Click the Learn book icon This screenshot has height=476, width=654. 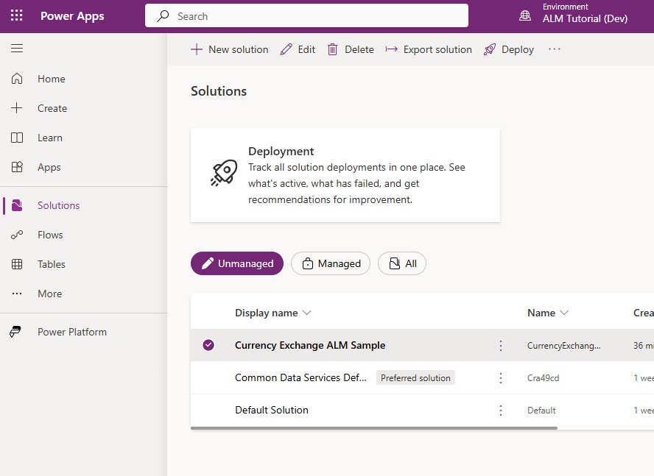pyautogui.click(x=17, y=138)
